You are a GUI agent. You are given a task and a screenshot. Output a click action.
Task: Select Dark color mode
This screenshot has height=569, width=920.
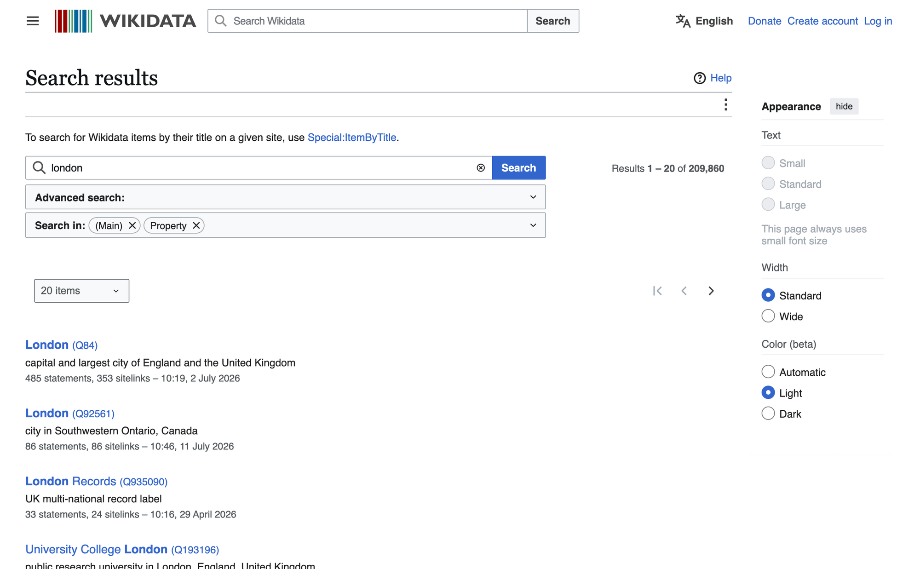pyautogui.click(x=768, y=414)
